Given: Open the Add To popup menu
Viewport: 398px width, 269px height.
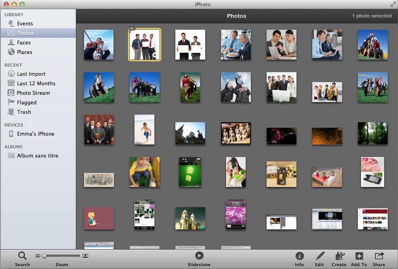Looking at the screenshot, I should 359,256.
